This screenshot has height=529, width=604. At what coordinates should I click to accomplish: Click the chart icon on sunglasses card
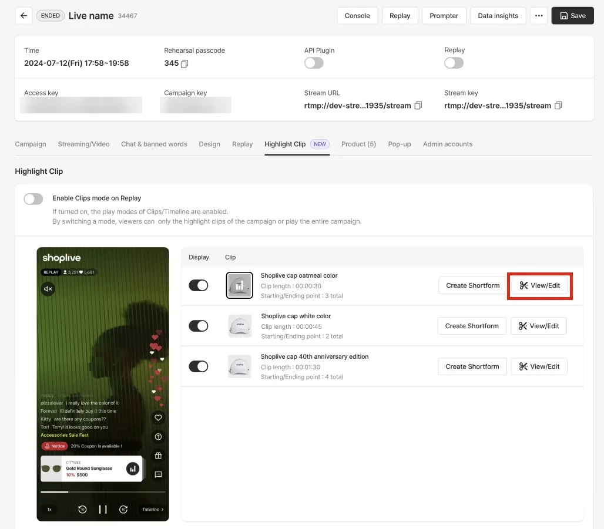[133, 469]
